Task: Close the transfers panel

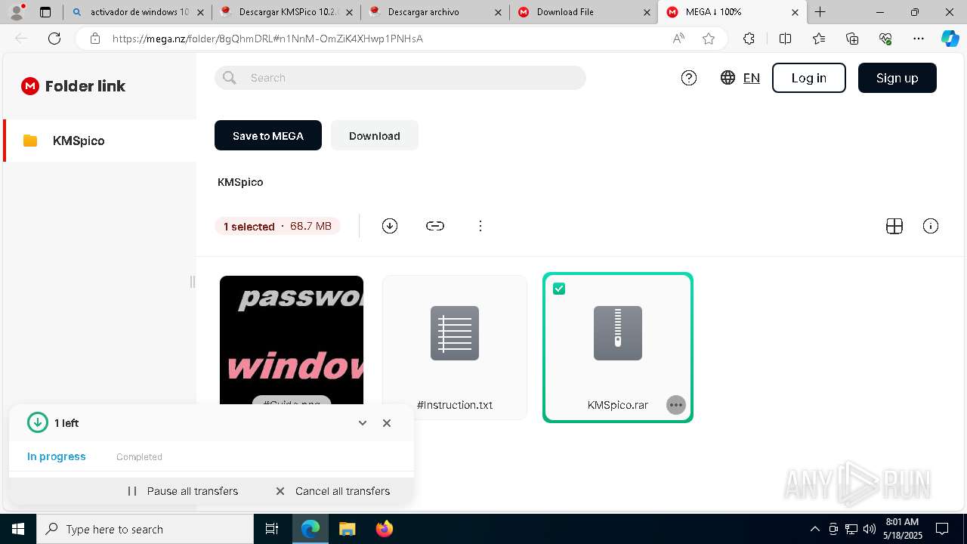Action: coord(387,423)
